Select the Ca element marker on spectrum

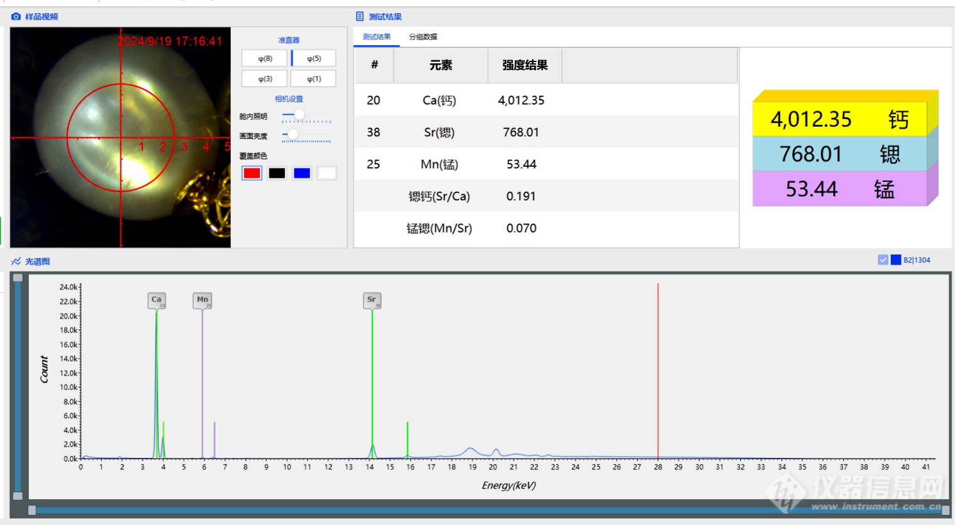tap(157, 300)
